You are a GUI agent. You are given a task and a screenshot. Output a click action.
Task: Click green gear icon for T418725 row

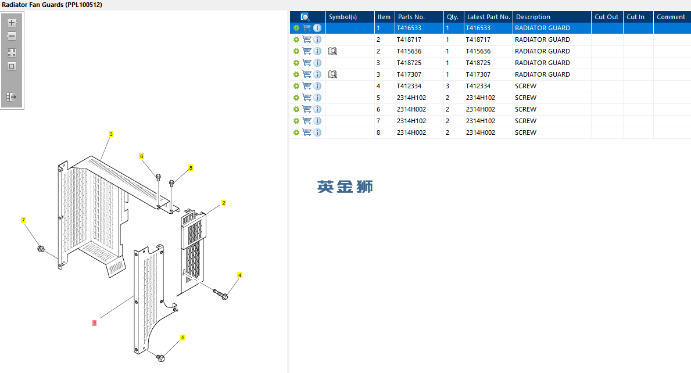point(296,63)
